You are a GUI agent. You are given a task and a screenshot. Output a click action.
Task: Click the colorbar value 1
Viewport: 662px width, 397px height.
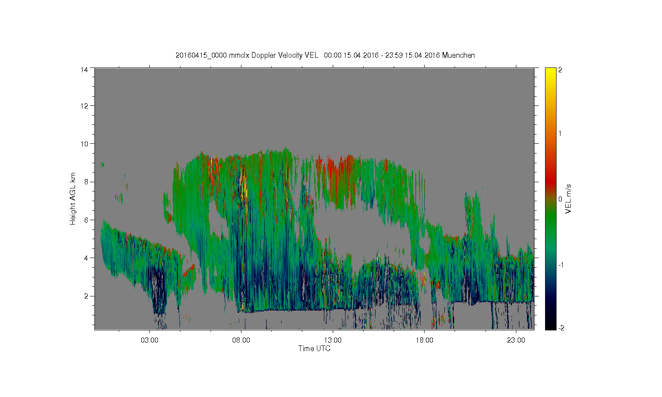pos(560,134)
